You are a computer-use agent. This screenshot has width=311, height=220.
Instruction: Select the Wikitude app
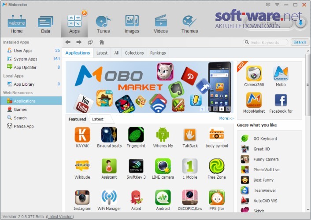pyautogui.click(x=82, y=166)
